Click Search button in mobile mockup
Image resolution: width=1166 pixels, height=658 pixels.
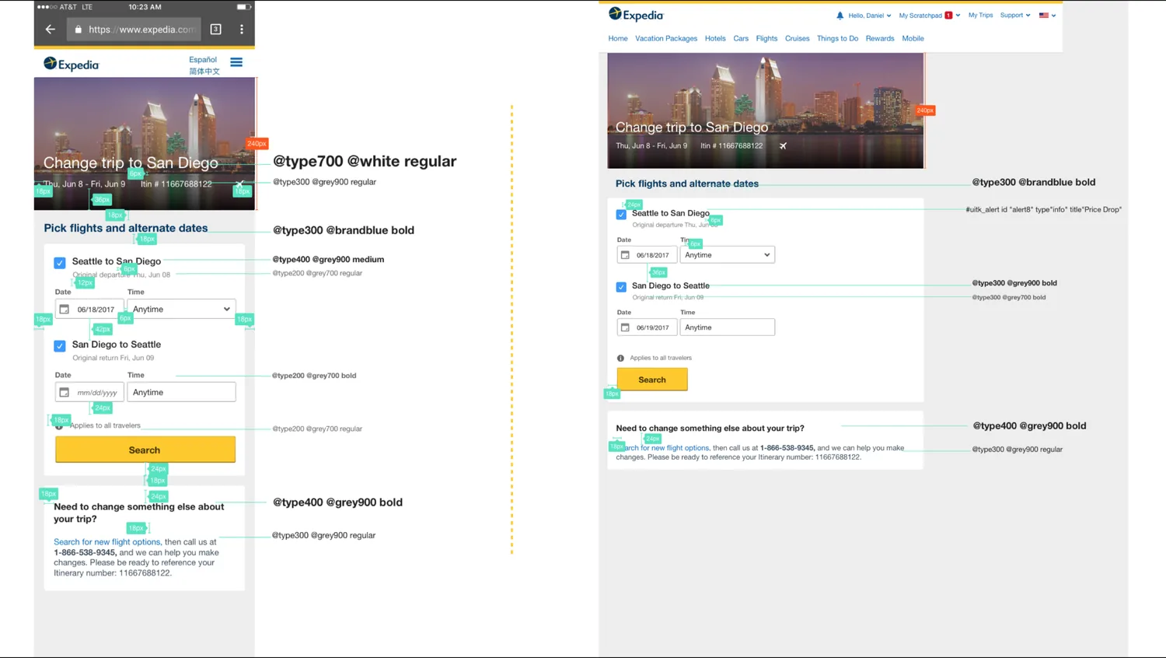point(145,450)
